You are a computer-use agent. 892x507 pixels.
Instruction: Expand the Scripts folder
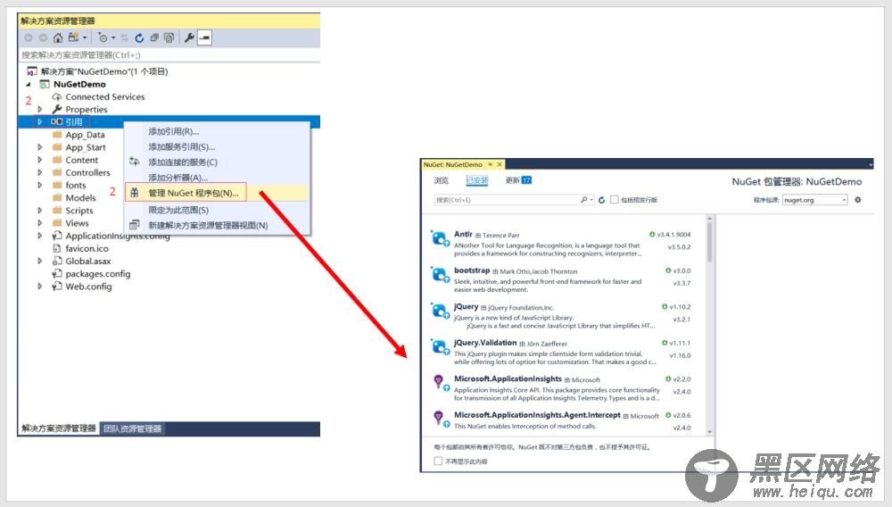tap(40, 210)
